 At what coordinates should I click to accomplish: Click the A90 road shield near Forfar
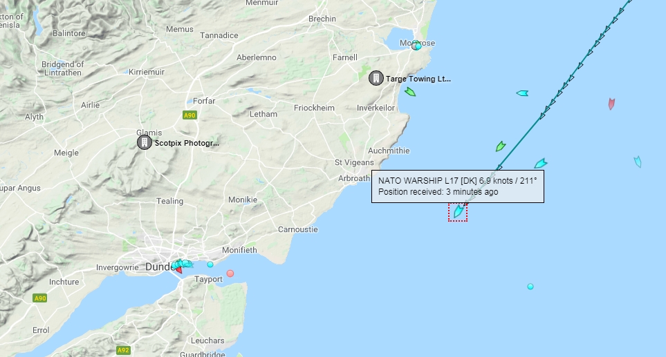coord(189,115)
